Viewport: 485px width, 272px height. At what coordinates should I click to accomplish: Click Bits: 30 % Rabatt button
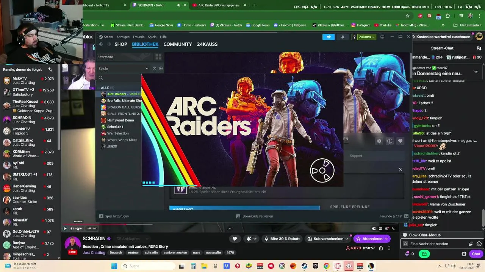point(282,239)
